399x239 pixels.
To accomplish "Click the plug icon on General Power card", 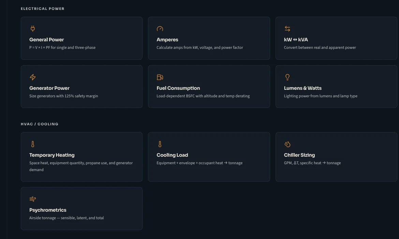I will click(33, 29).
